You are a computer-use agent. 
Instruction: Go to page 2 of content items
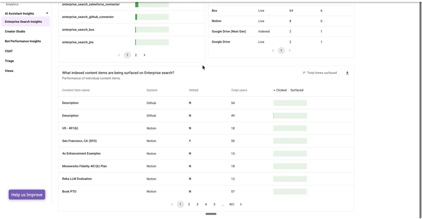(x=189, y=204)
